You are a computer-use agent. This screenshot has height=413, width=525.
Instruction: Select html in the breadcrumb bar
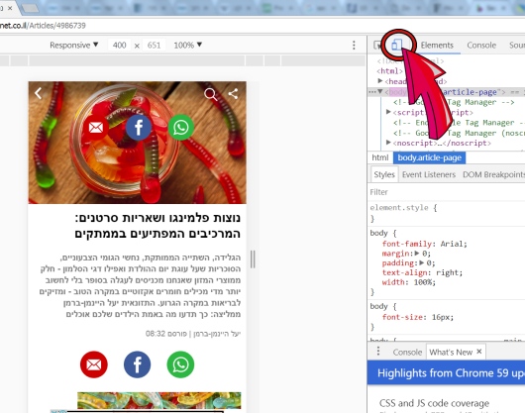pos(380,157)
